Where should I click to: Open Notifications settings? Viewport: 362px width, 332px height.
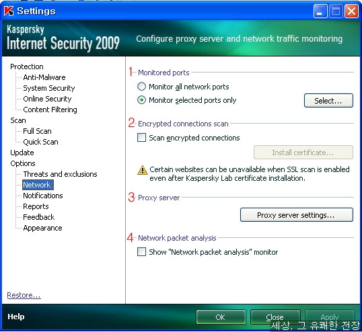pos(43,196)
